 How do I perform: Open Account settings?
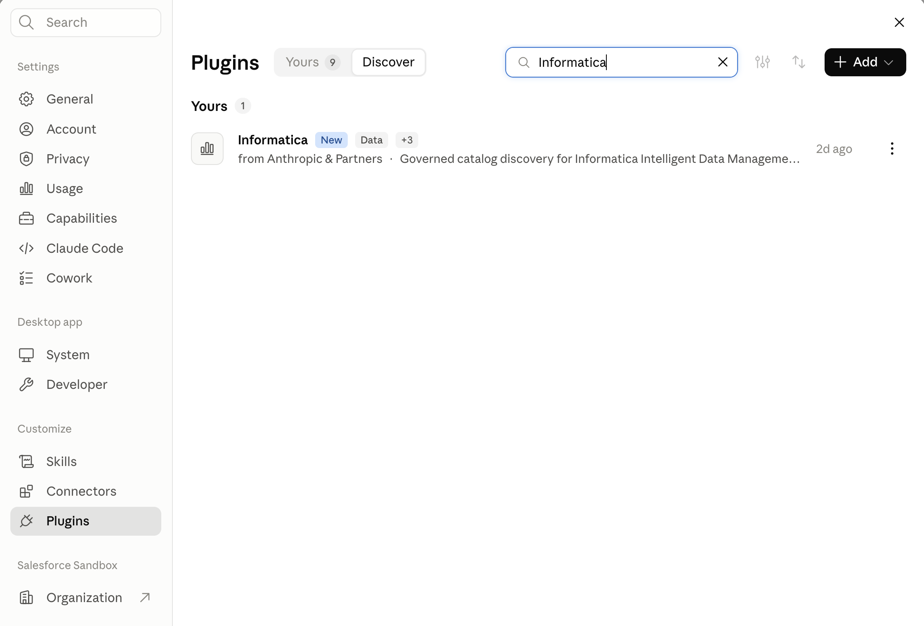click(x=85, y=129)
